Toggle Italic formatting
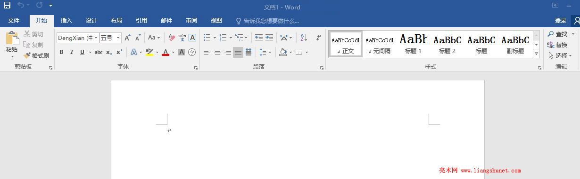Screen dimensions: 580x179 tap(72, 52)
